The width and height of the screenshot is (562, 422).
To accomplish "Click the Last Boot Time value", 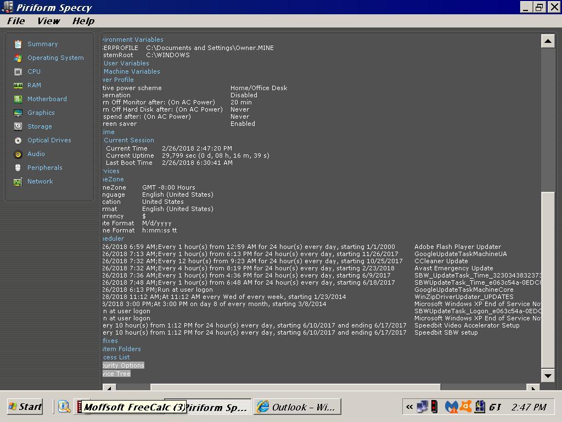I will pos(197,163).
